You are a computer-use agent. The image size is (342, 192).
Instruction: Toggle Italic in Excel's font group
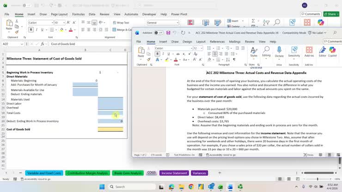click(37, 30)
